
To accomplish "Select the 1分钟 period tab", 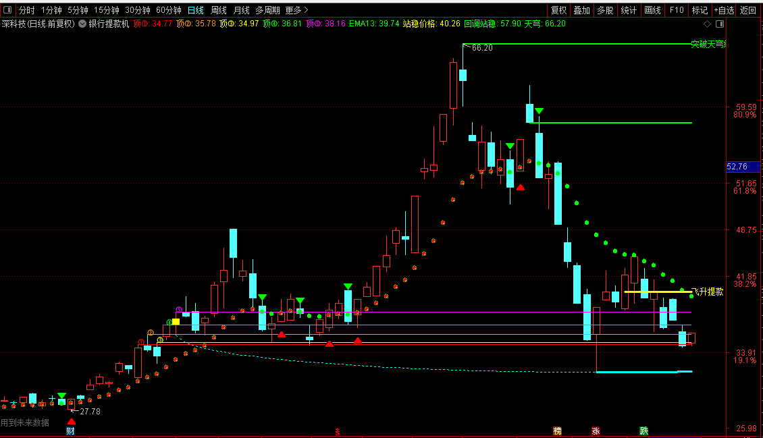I will point(51,10).
